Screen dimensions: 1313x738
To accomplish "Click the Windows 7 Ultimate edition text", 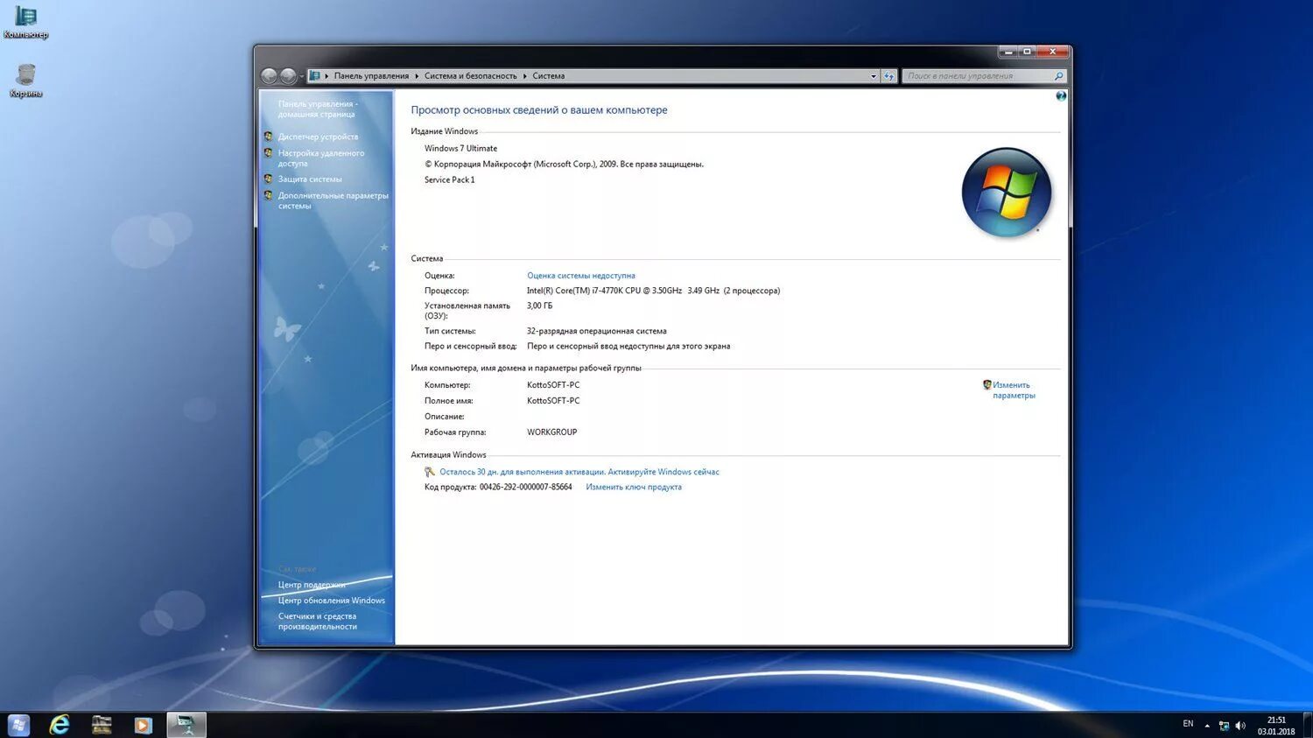I will pos(460,149).
